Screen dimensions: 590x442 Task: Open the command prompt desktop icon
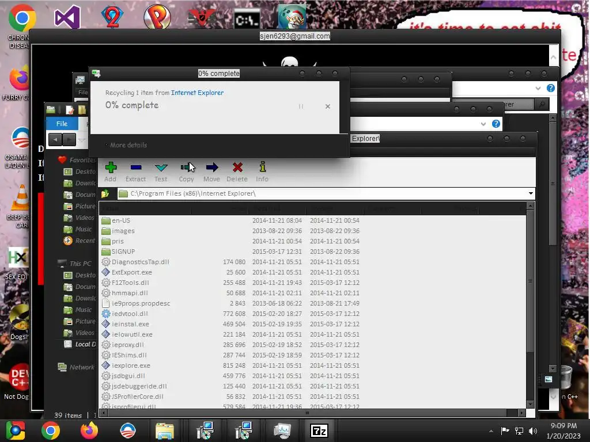pos(247,19)
